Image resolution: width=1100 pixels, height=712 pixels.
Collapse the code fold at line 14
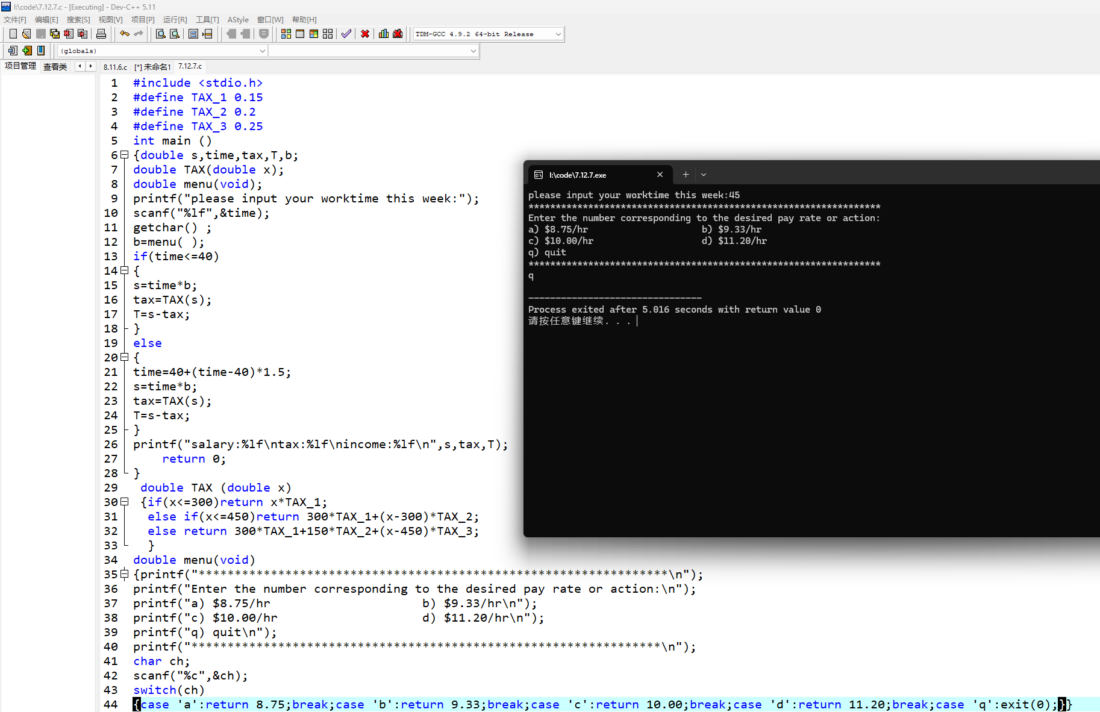125,270
